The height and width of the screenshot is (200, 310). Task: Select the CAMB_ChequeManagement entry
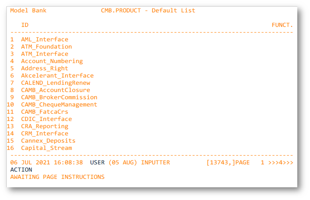coord(59,105)
